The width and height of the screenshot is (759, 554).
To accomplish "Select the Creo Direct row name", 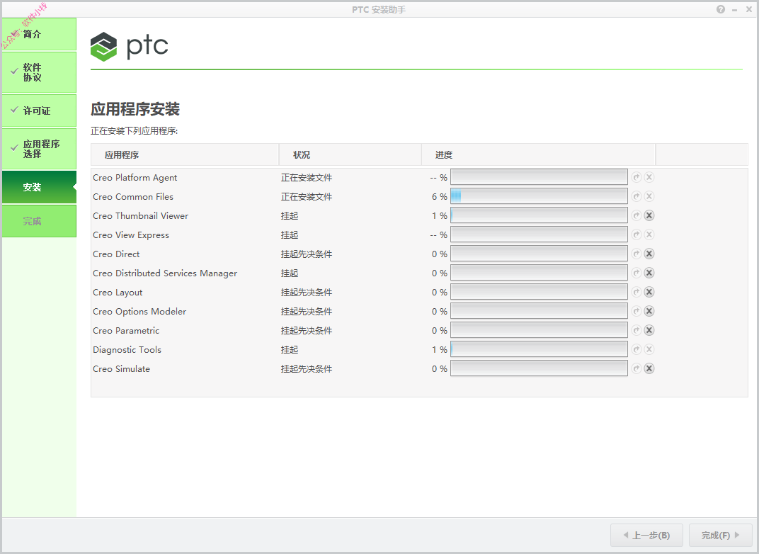I will (116, 254).
